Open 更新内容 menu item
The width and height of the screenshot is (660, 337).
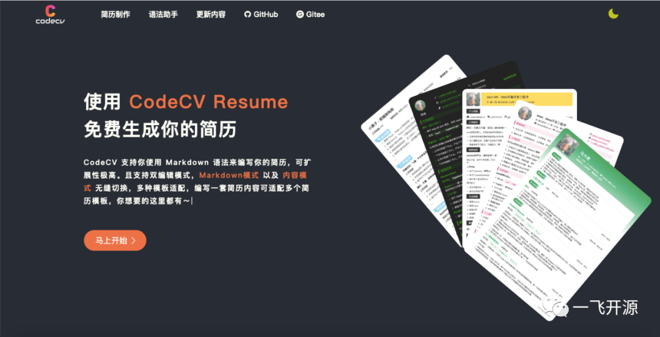tap(211, 14)
